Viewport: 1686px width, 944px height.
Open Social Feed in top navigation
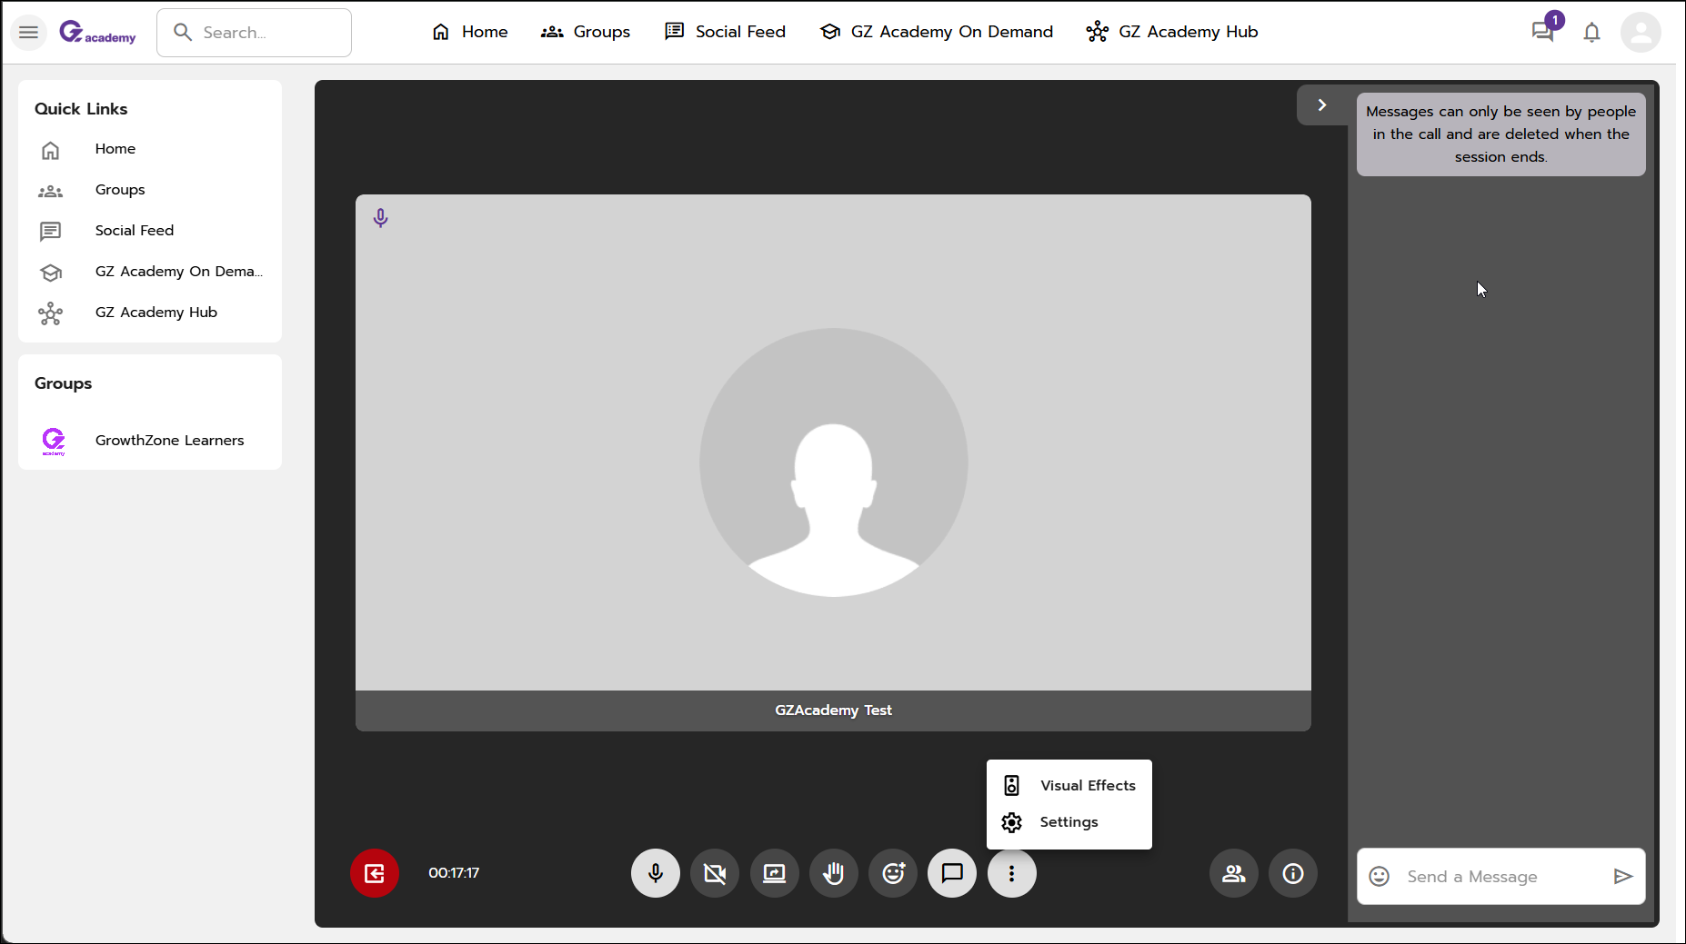click(725, 32)
